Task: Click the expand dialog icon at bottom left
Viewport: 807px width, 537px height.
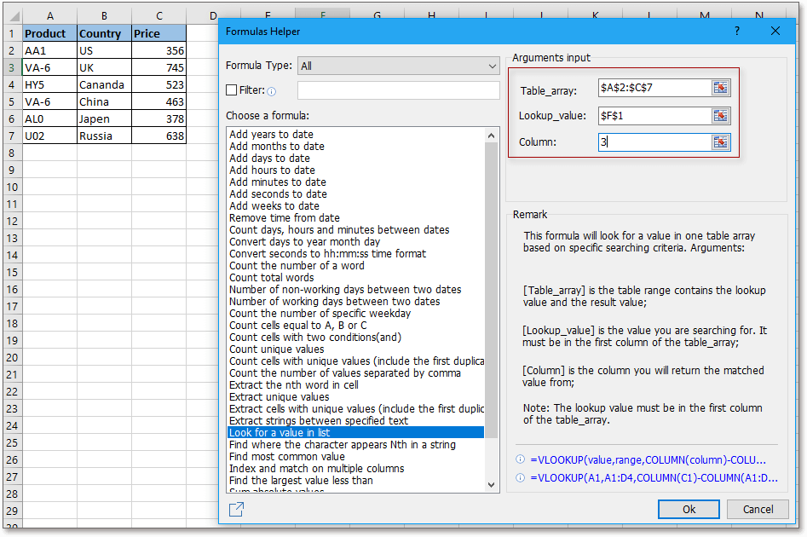Action: tap(236, 508)
